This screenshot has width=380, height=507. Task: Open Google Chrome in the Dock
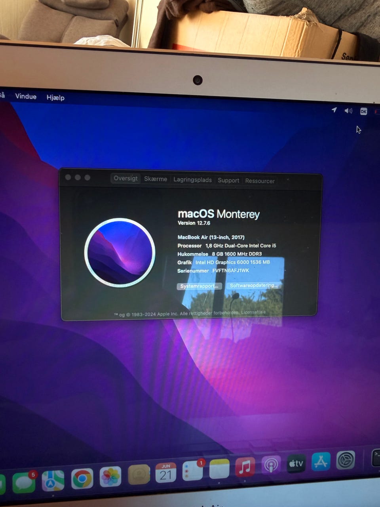point(82,478)
